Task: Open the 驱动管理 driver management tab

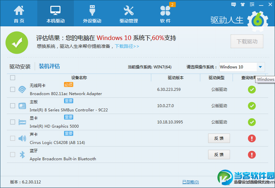Action: (x=129, y=14)
